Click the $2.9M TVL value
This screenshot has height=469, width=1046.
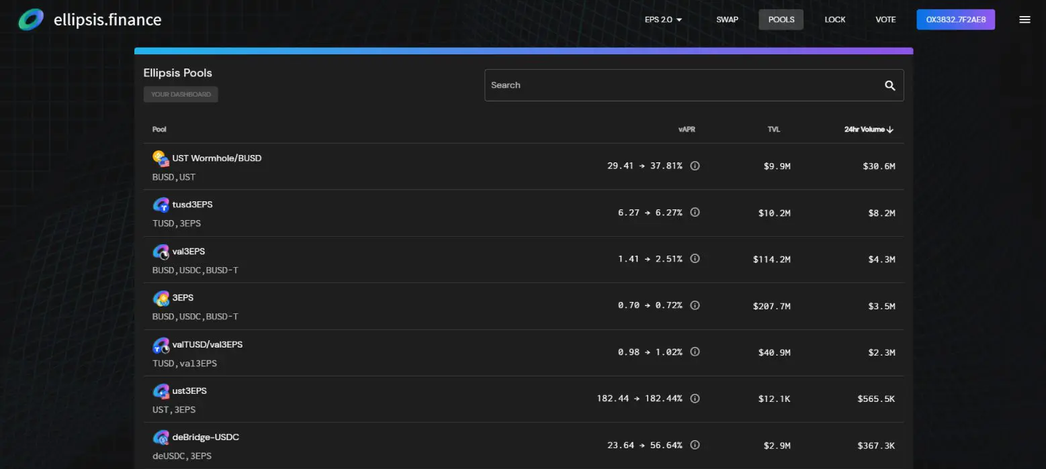click(x=777, y=446)
